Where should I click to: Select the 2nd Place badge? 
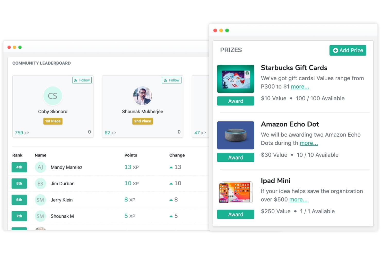142,121
